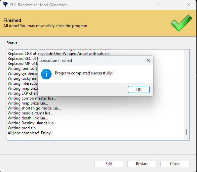Minimize the KH1 Randomizer window
197x172 pixels.
159,5
